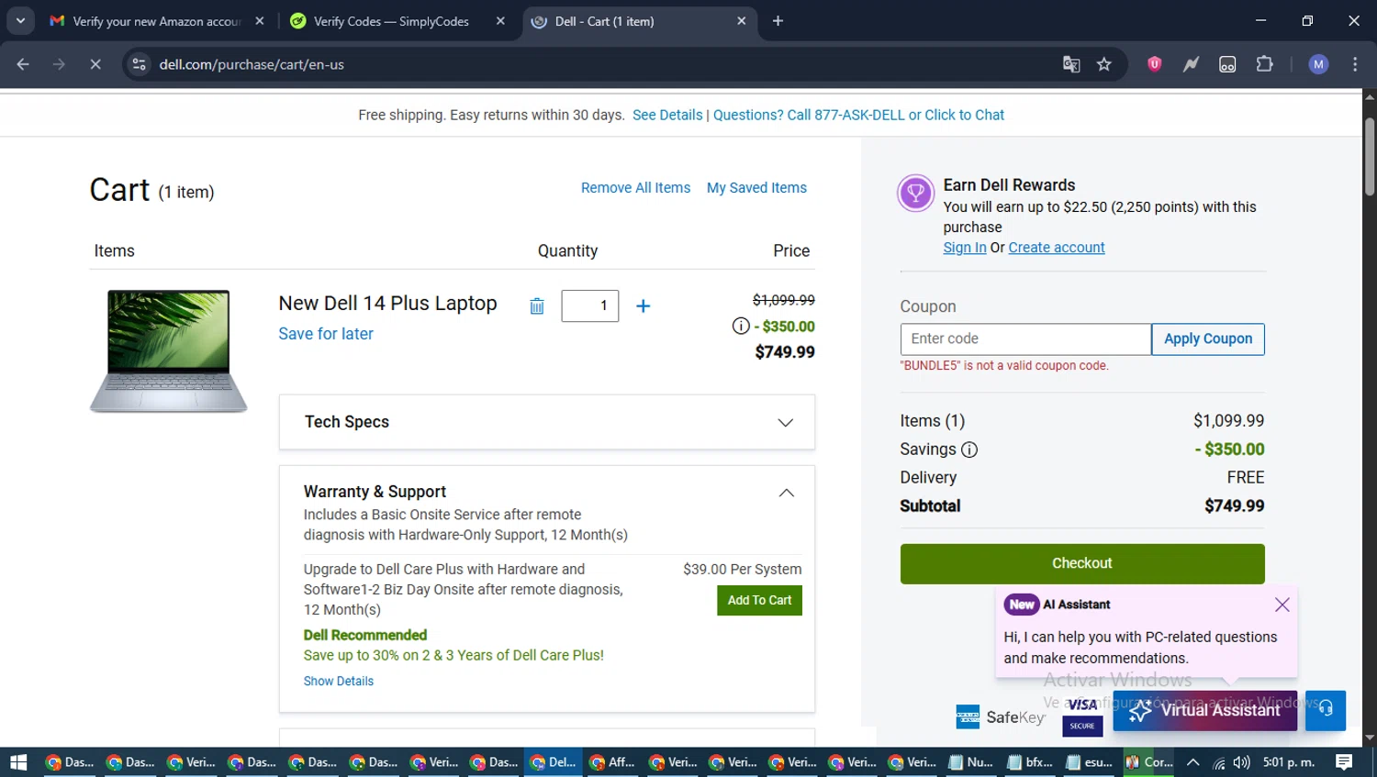Click Save for later link
The width and height of the screenshot is (1377, 777).
coord(326,334)
